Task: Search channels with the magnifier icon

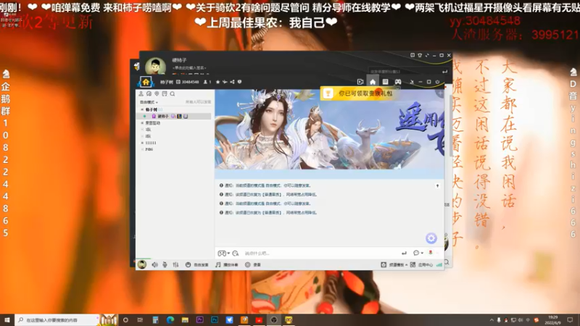Action: (x=173, y=94)
